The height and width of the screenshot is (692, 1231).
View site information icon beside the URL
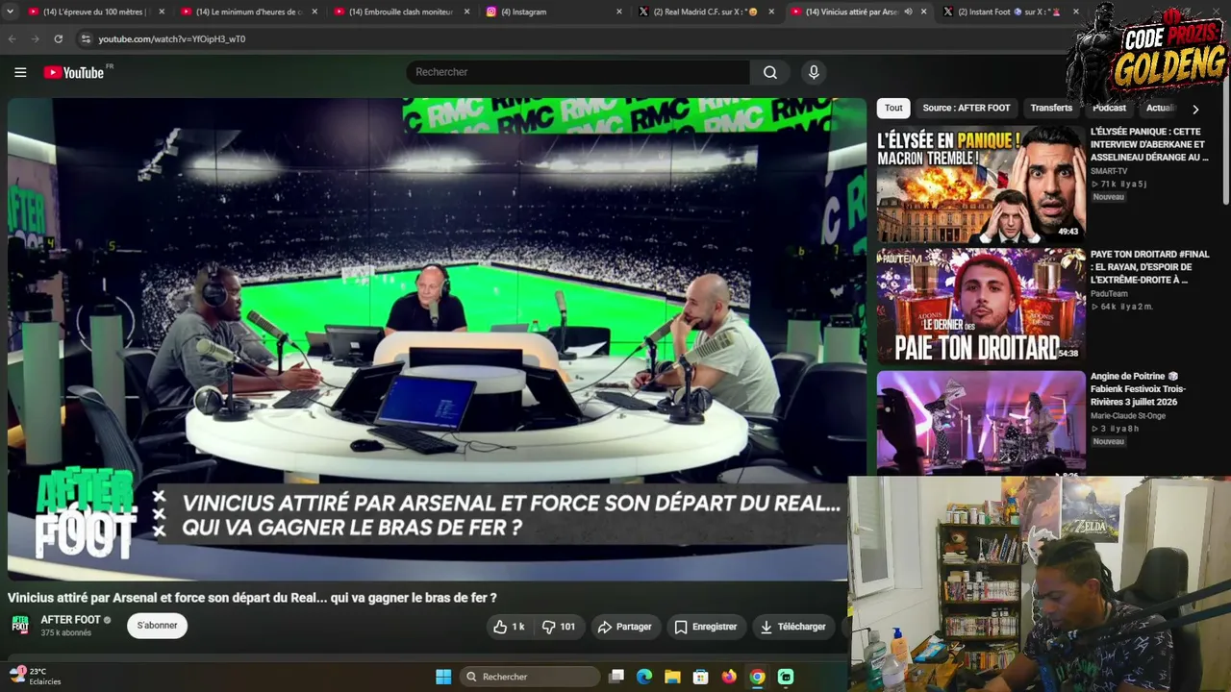[x=86, y=38]
